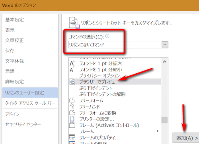Image resolution: width=199 pixels, height=144 pixels.
Task: Click the info icon beside コマンドの選択(C)
Action: pyautogui.click(x=107, y=36)
